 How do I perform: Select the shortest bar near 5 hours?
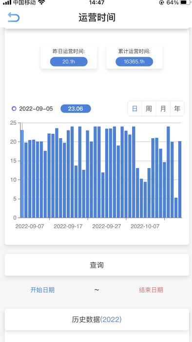click(x=176, y=208)
